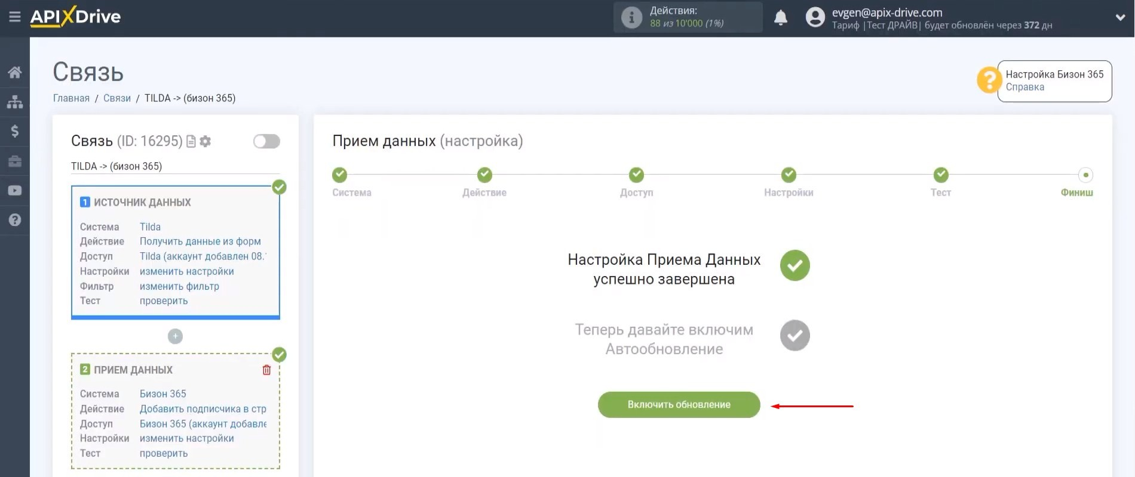The width and height of the screenshot is (1135, 477).
Task: Click source проверить test link
Action: coord(164,301)
